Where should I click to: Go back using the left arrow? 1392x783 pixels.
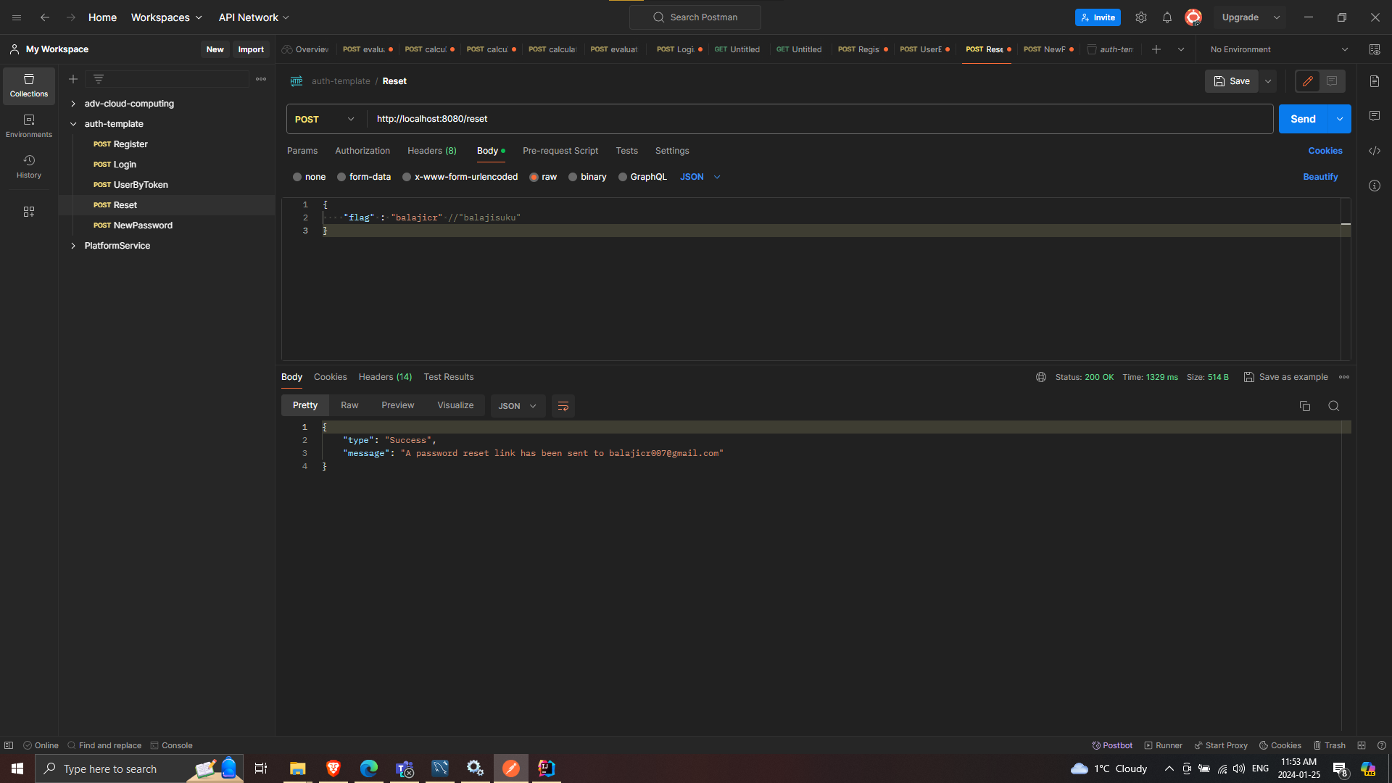(x=45, y=17)
